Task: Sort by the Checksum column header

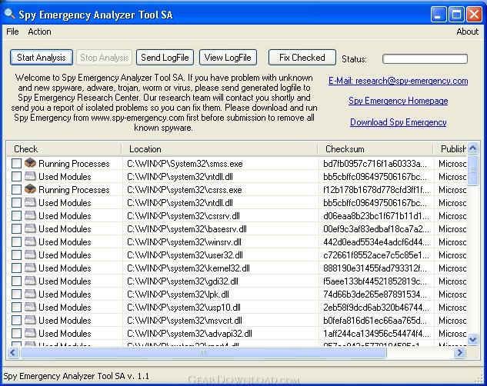Action: tap(375, 149)
